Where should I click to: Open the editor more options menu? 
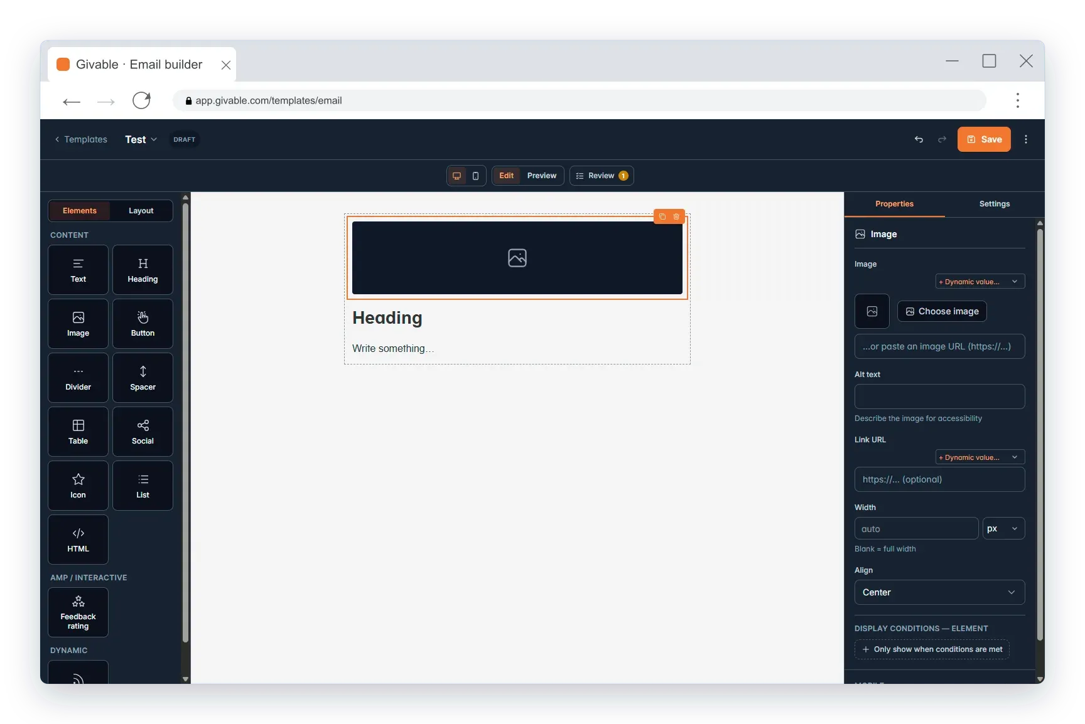(x=1026, y=139)
